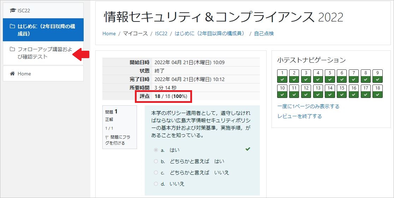
Task: Click the 状態 value 終了
Action: coord(159,71)
